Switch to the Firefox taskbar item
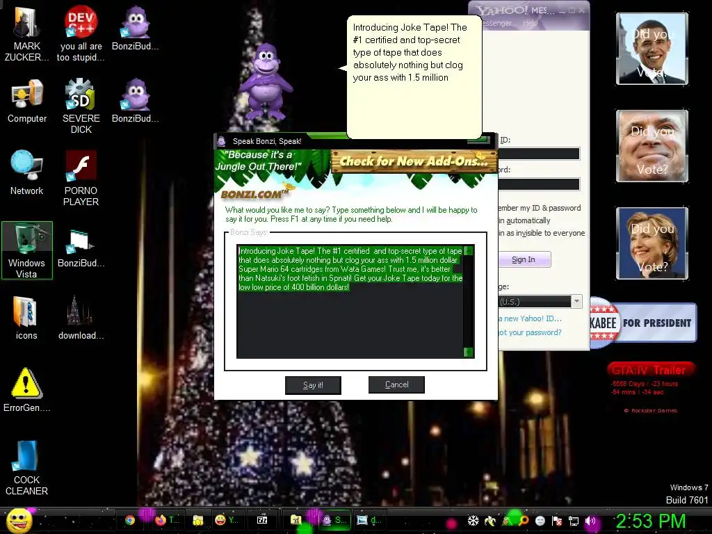This screenshot has width=712, height=534. 167,520
